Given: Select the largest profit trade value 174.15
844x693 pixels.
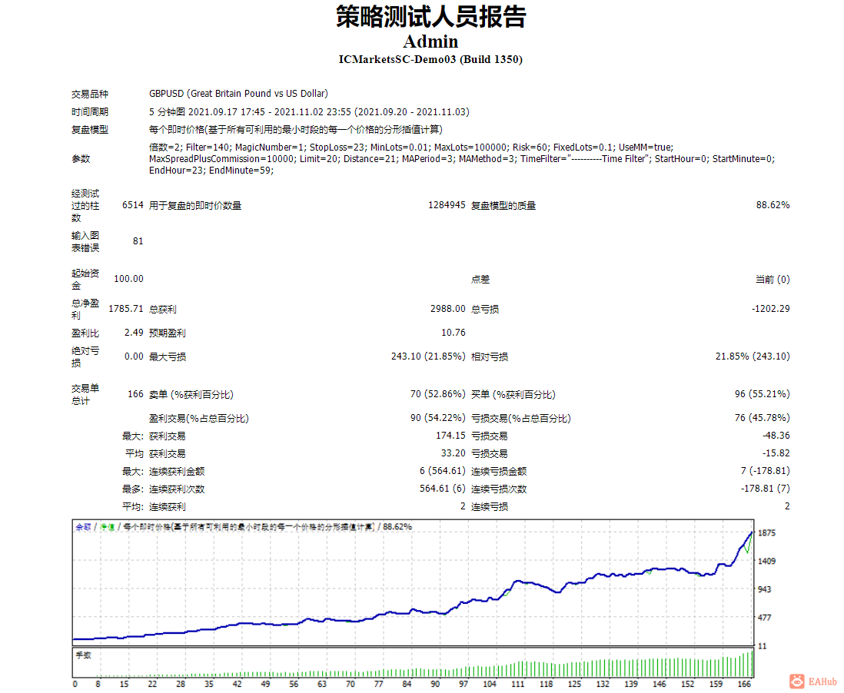Looking at the screenshot, I should [x=450, y=436].
